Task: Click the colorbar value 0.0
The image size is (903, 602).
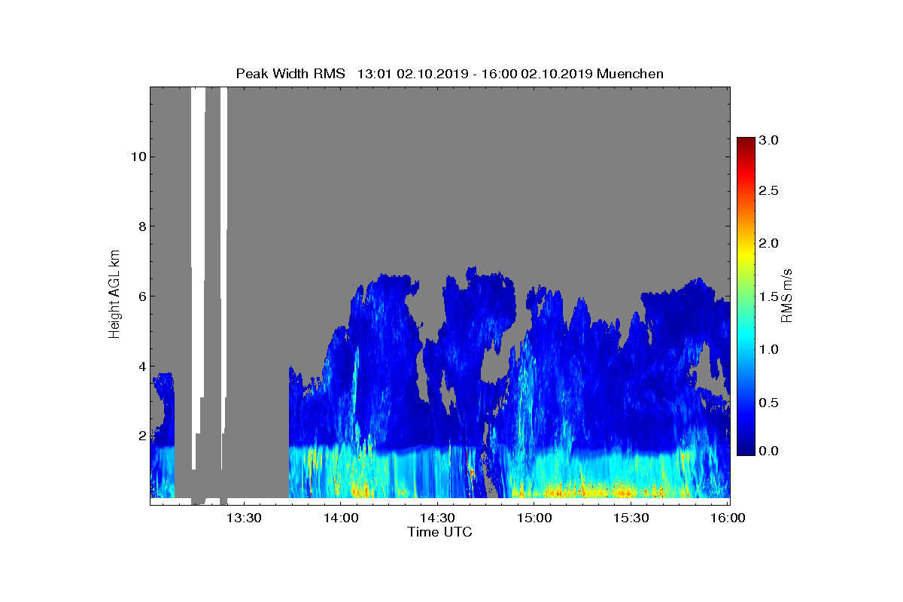Action: tap(768, 451)
